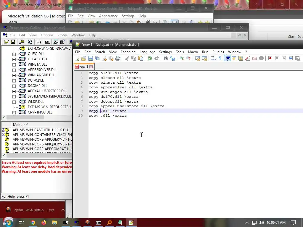Expand WINLANGDB.DLL tree node
This screenshot has height=227, width=303.
[x=14, y=75]
